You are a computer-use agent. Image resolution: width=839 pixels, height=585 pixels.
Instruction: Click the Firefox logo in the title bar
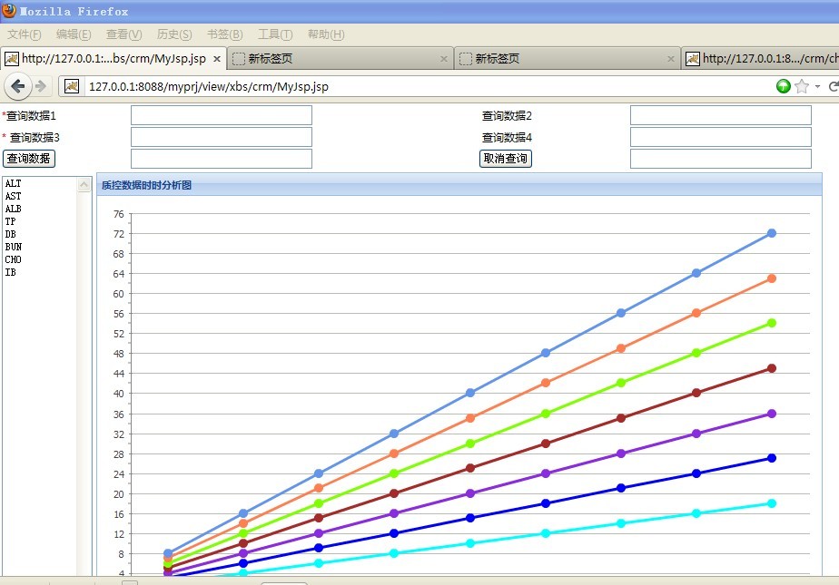tap(11, 10)
